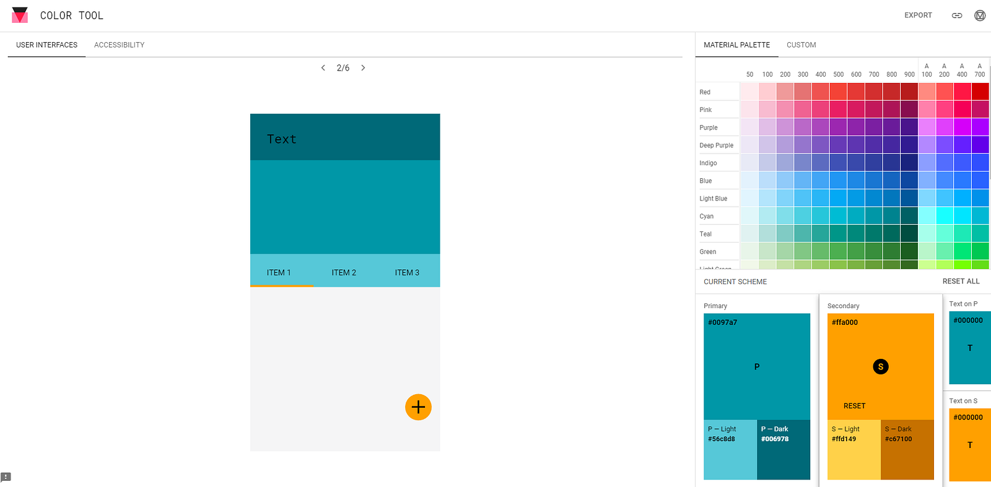
Task: Pick the Light Blue 200 swatch
Action: point(785,198)
